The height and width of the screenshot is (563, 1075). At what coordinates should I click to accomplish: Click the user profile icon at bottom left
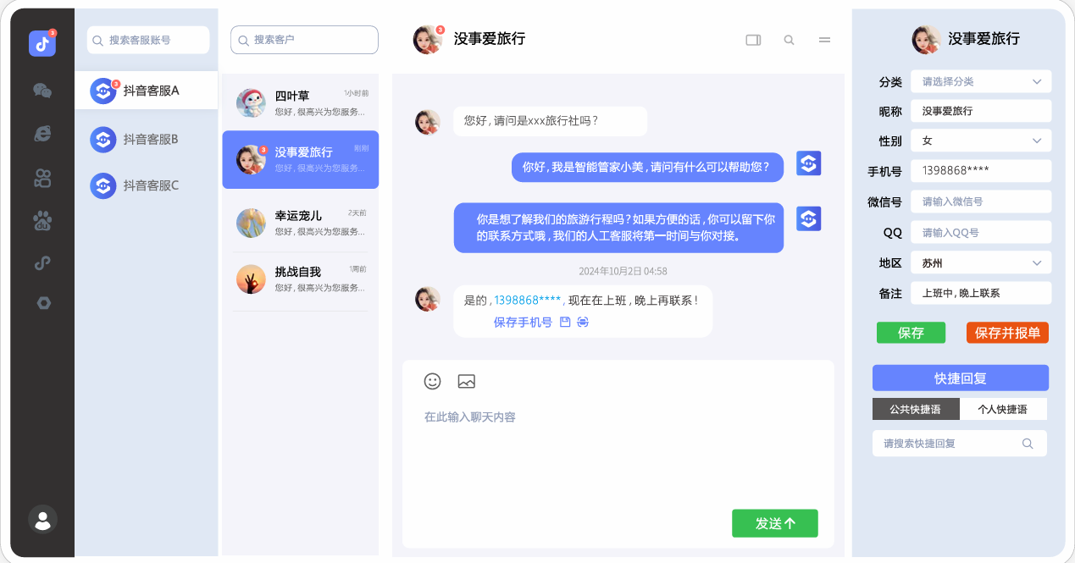point(42,520)
